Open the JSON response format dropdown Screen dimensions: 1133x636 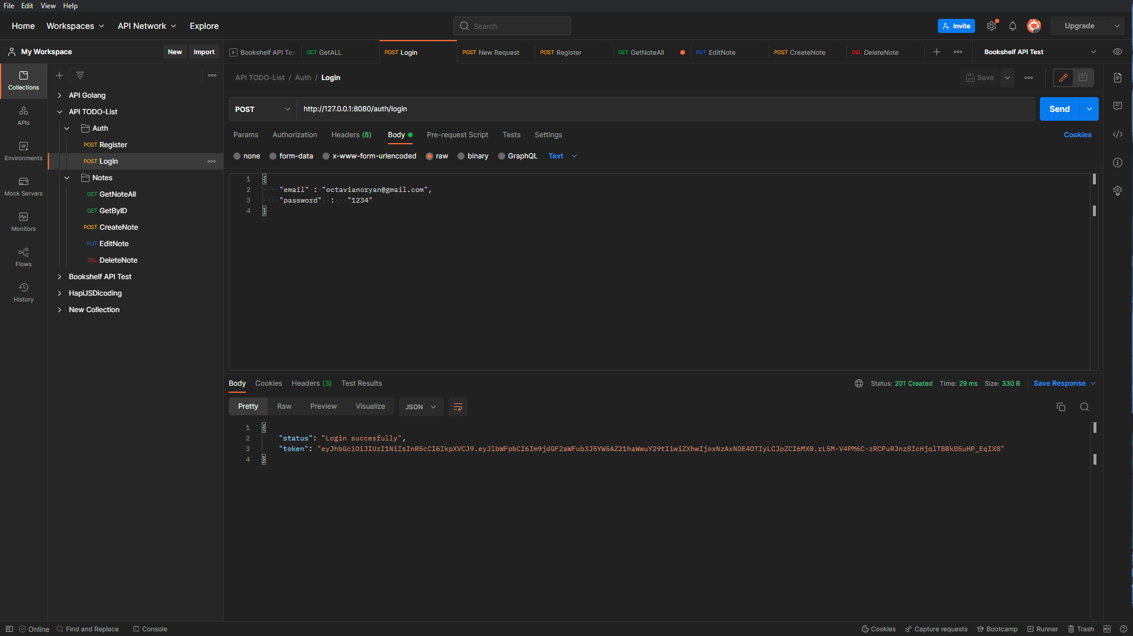[x=420, y=407]
